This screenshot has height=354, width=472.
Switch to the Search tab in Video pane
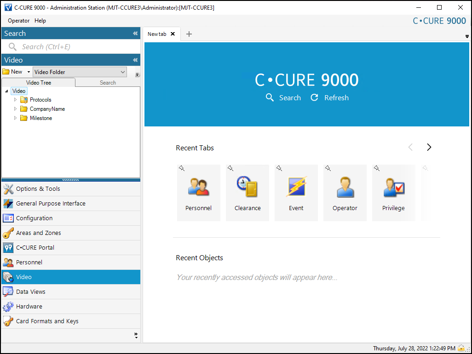tap(108, 83)
